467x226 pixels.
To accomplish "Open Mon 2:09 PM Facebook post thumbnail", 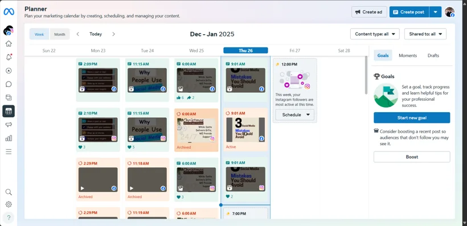I will [98, 80].
